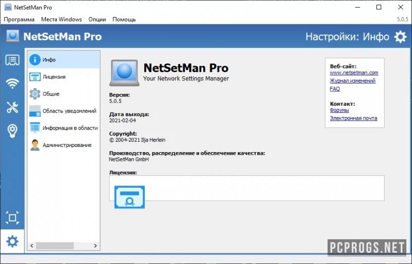Open the Помощь menu
The image size is (412, 264).
coord(124,20)
